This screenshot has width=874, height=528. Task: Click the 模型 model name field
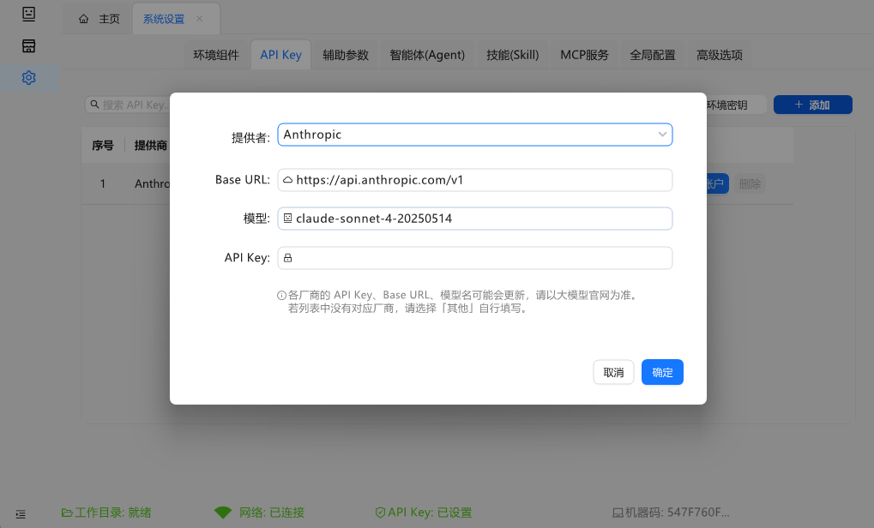click(474, 219)
